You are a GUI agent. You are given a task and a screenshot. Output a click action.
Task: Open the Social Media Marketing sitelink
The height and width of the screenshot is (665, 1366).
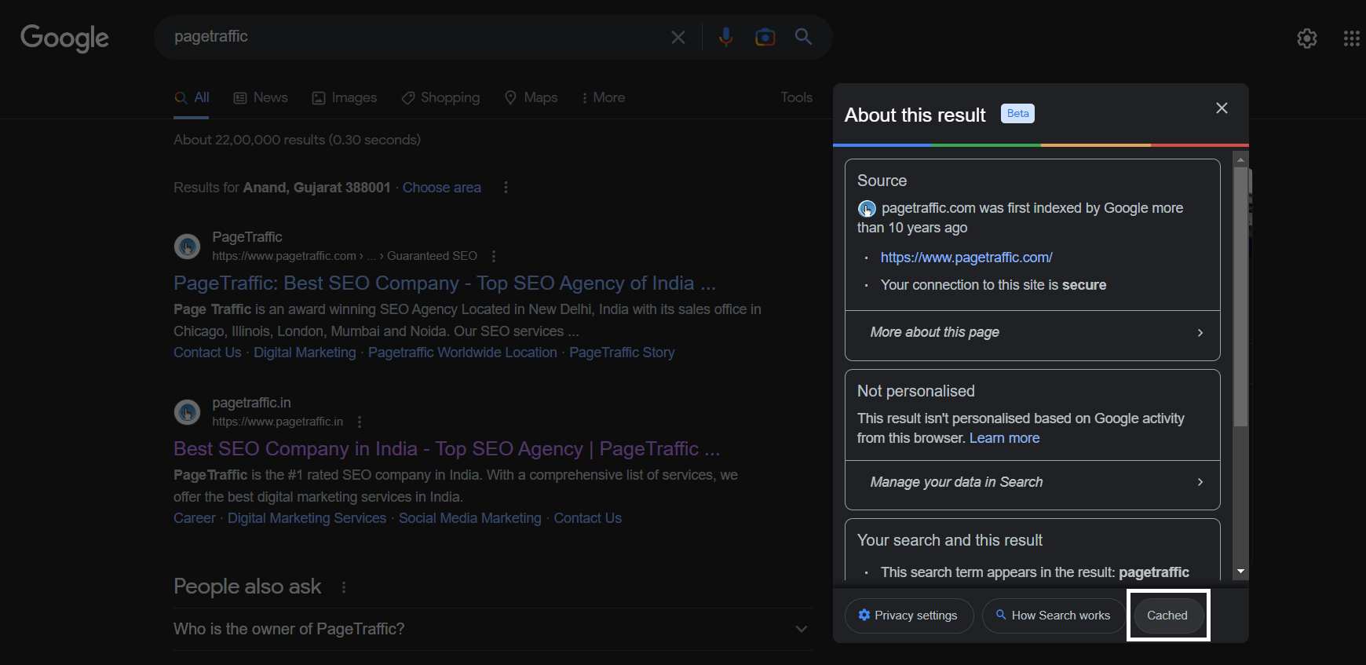(x=470, y=518)
